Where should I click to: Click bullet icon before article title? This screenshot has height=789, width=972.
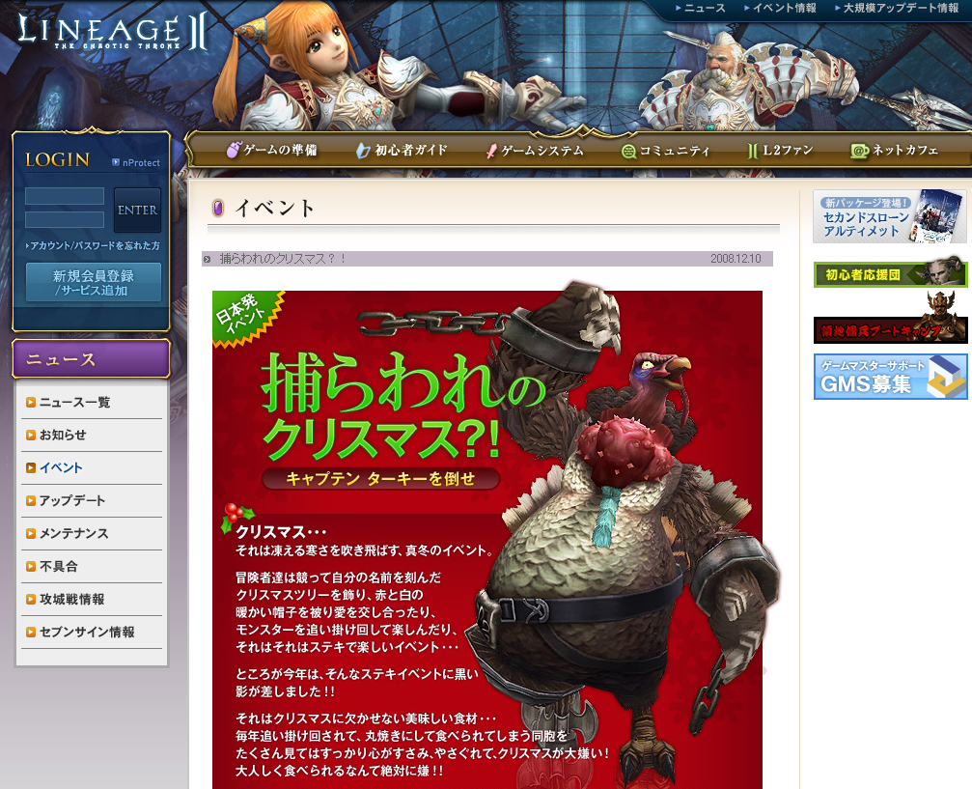pyautogui.click(x=208, y=259)
